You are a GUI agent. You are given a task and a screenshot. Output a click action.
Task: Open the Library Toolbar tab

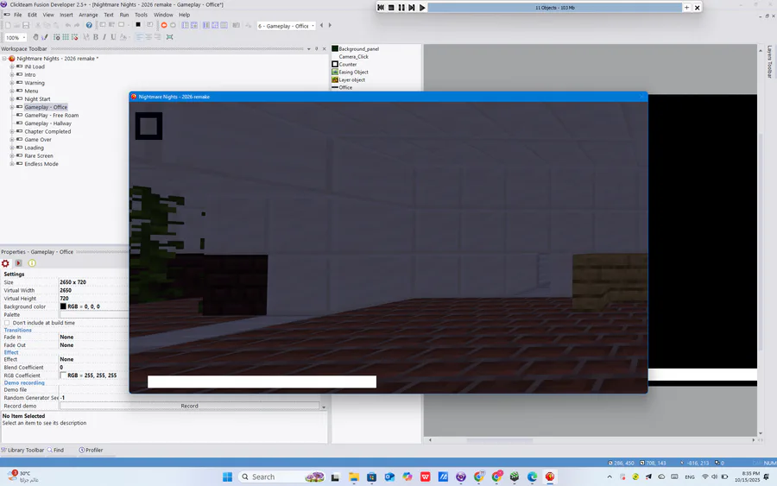tap(22, 450)
